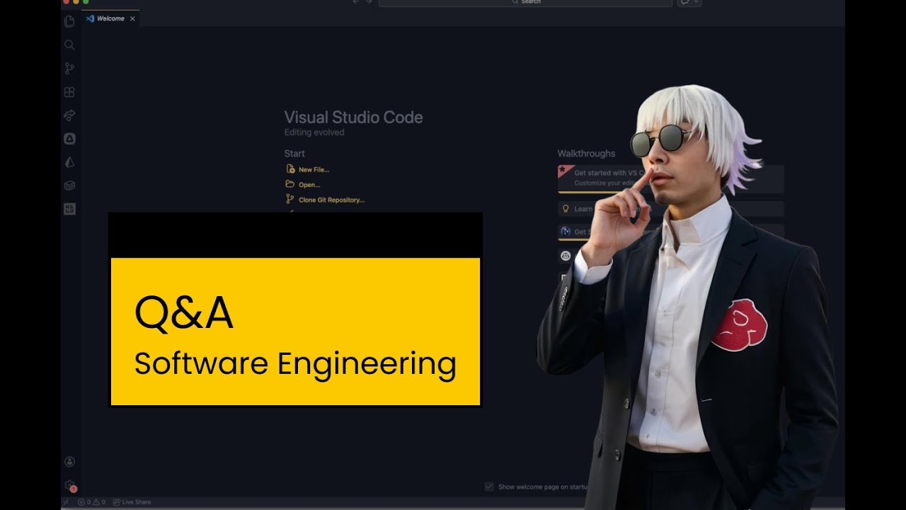906x510 pixels.
Task: Toggle Show welcome page on startup checkbox
Action: (x=488, y=487)
